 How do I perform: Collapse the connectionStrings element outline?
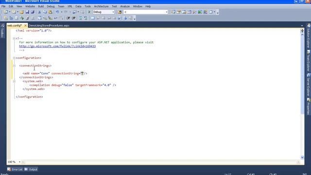14,66
